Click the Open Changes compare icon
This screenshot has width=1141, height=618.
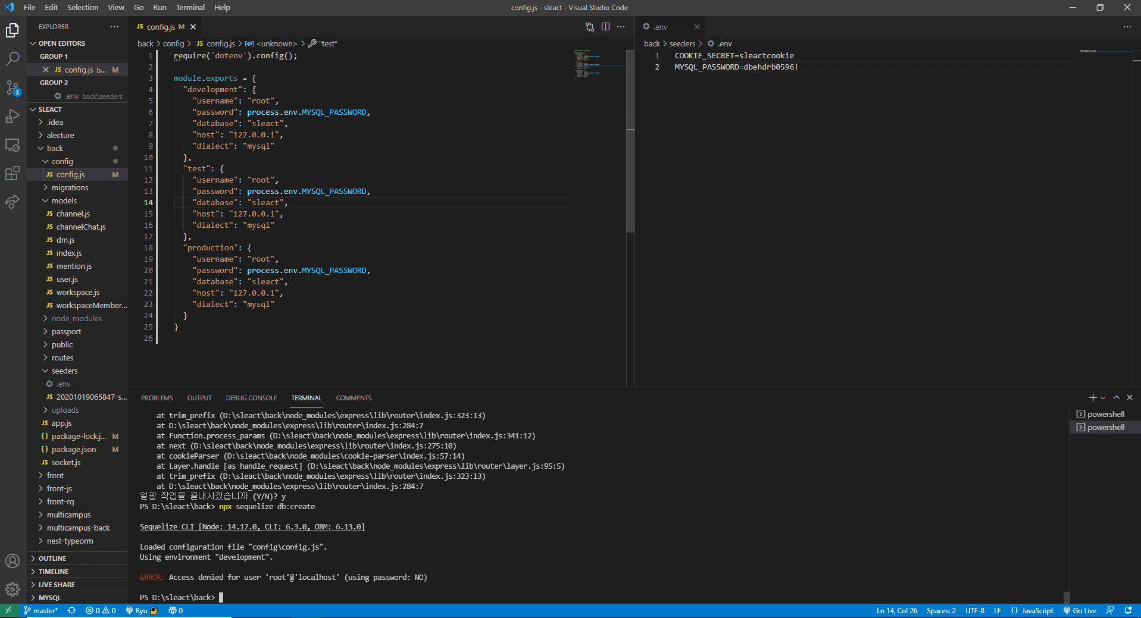(589, 27)
